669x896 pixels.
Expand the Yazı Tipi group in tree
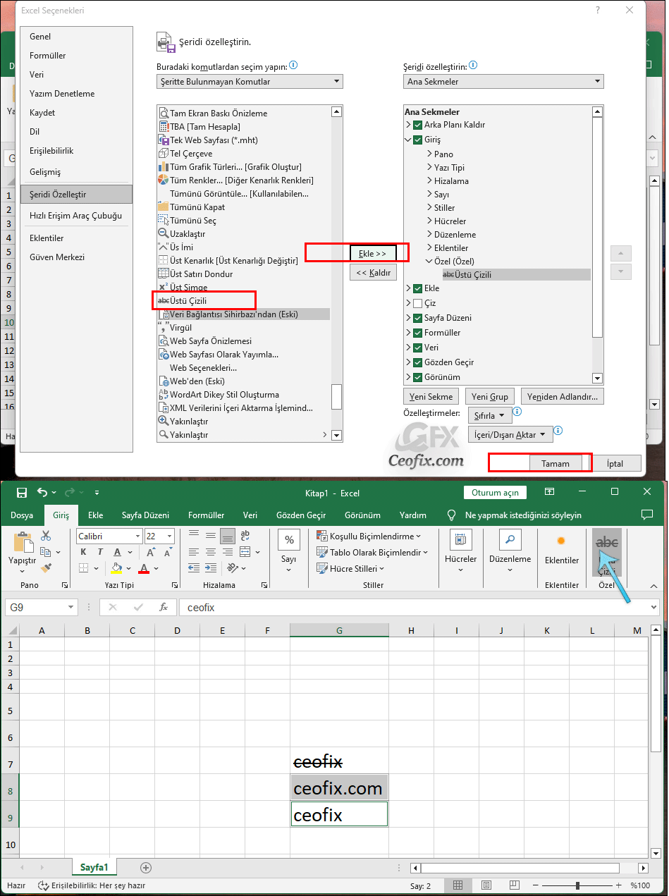pyautogui.click(x=429, y=167)
